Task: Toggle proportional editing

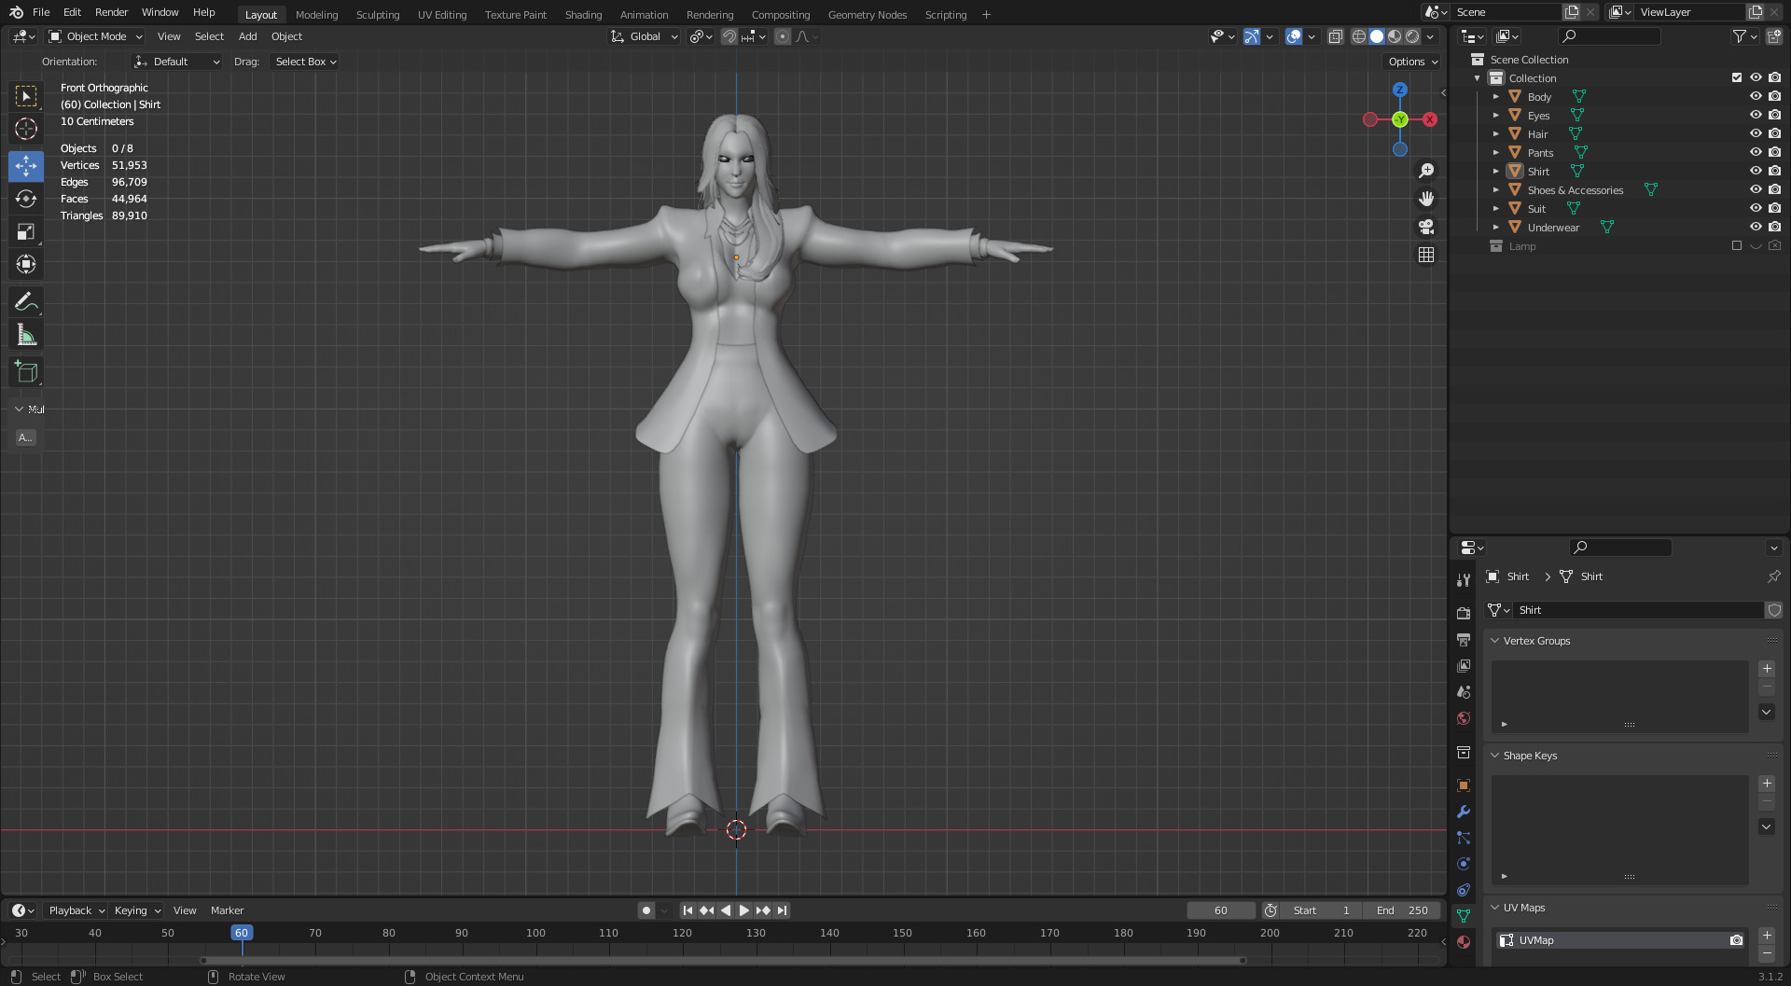Action: pyautogui.click(x=783, y=36)
